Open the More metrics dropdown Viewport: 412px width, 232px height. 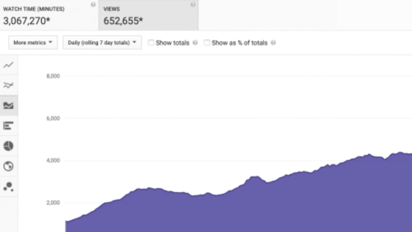33,42
